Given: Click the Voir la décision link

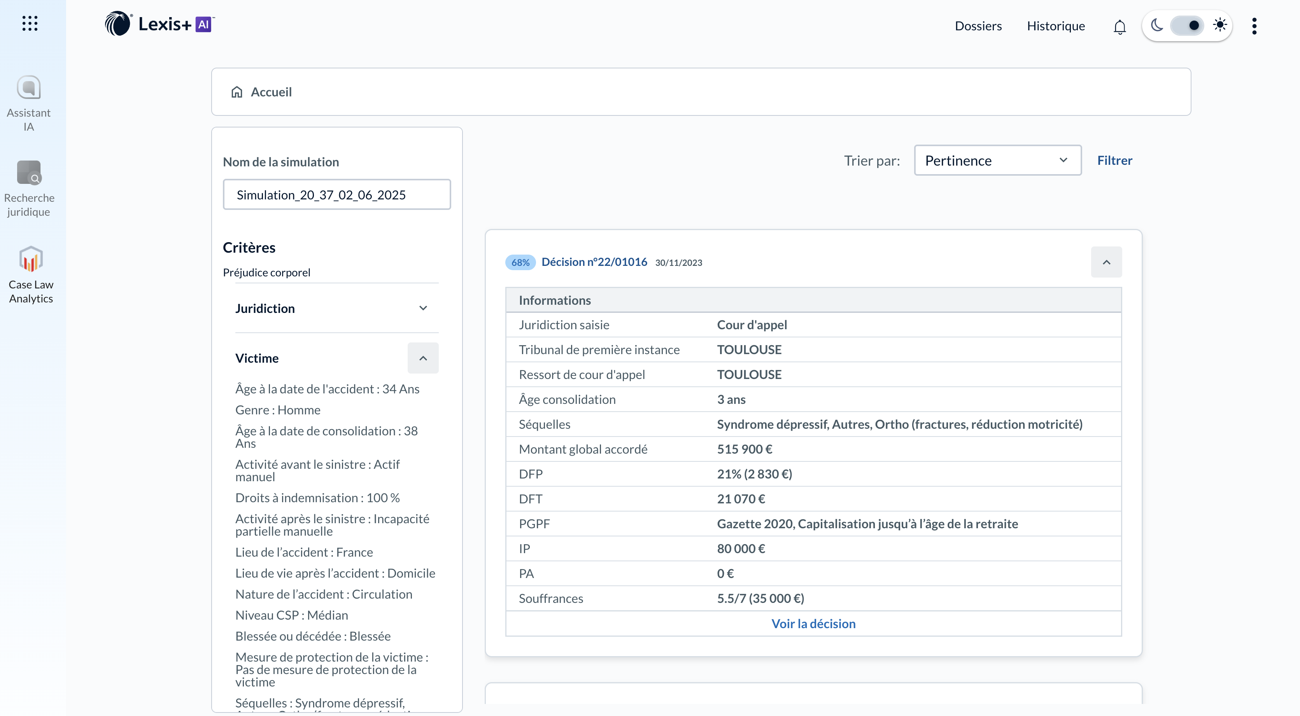Looking at the screenshot, I should [813, 624].
